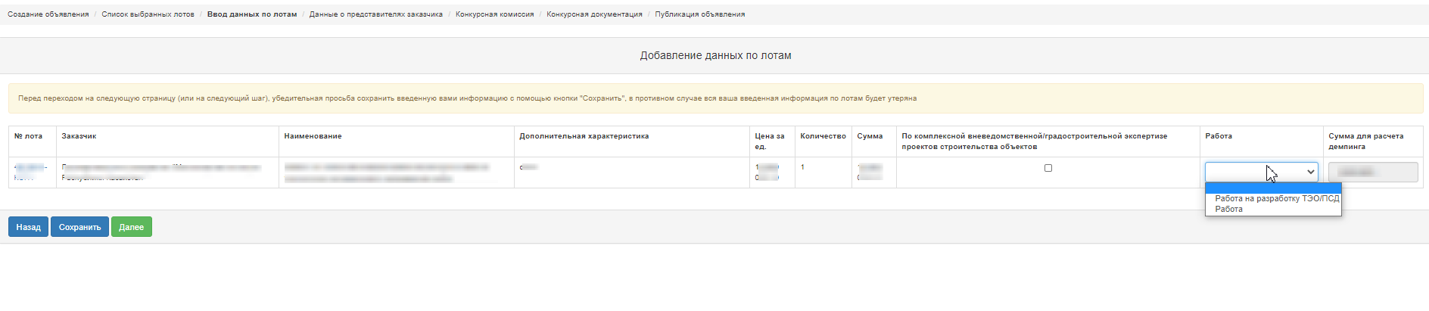Go to 'Публикация объявления' step
This screenshot has height=311, width=1429.
pos(699,14)
